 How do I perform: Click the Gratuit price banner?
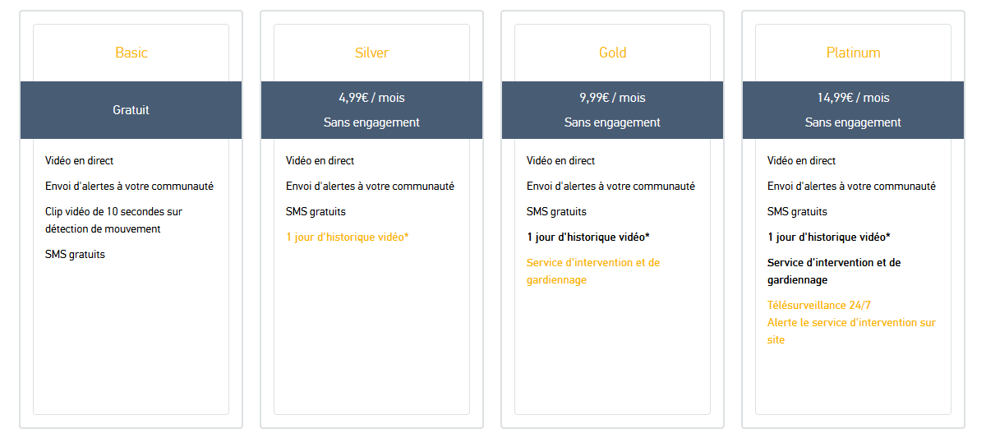(x=131, y=110)
